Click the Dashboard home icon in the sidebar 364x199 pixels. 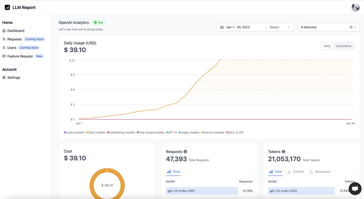click(4, 31)
